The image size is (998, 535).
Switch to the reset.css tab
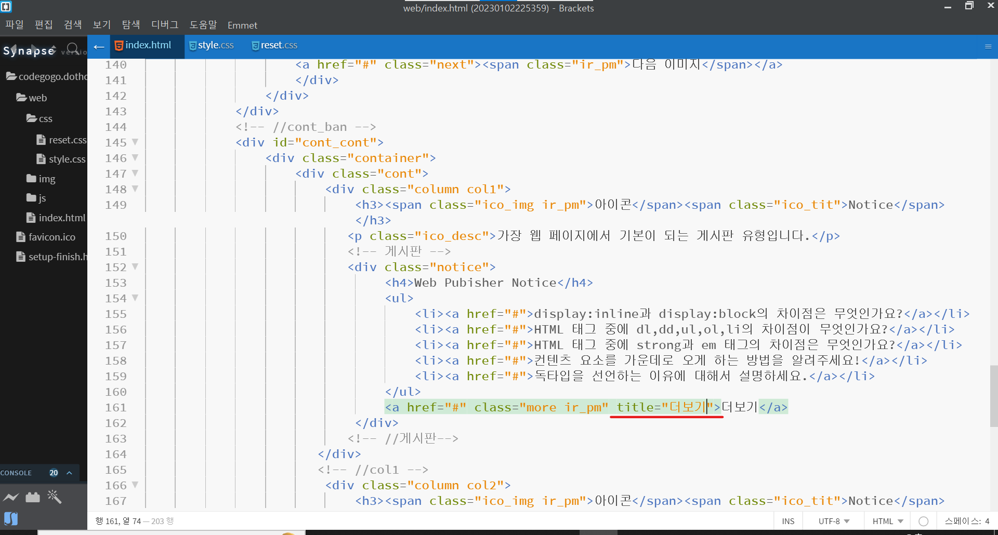[x=274, y=45]
